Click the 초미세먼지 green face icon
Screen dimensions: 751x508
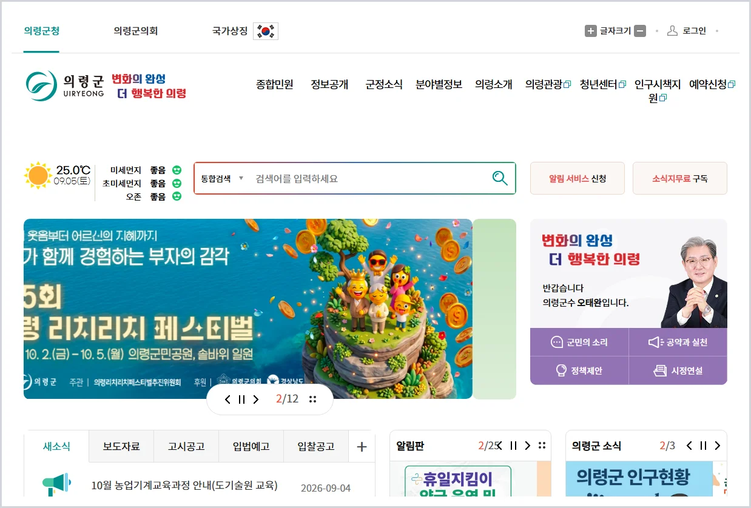(x=177, y=183)
